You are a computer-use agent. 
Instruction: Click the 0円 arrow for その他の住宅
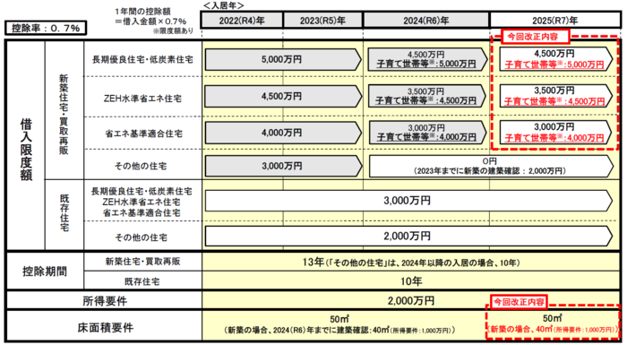click(x=491, y=166)
